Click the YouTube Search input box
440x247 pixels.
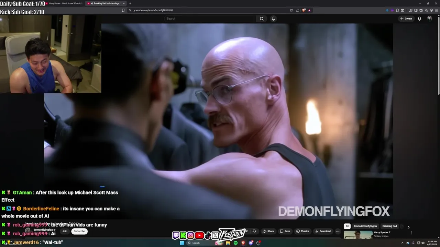210,19
